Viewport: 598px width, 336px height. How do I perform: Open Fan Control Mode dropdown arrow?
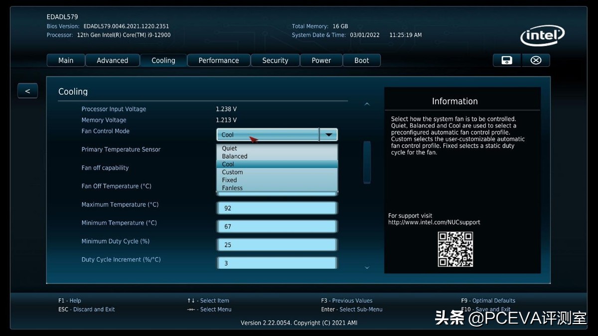point(328,135)
